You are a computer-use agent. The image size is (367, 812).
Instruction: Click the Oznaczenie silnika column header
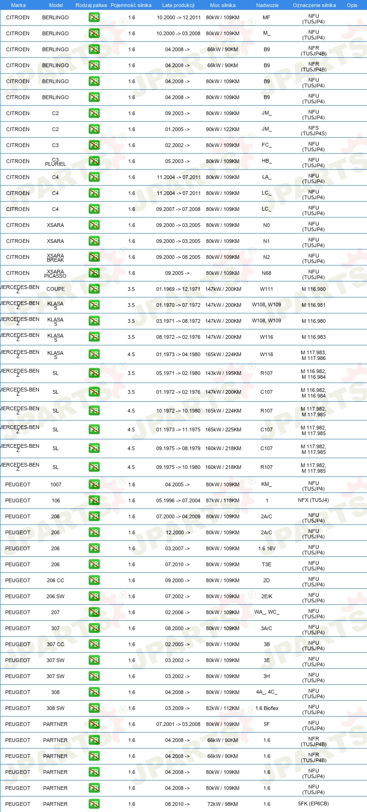tap(314, 5)
